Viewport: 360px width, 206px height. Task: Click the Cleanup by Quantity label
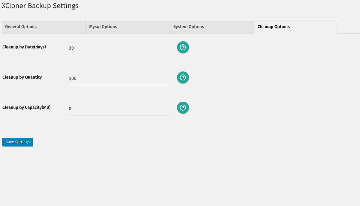pyautogui.click(x=22, y=77)
